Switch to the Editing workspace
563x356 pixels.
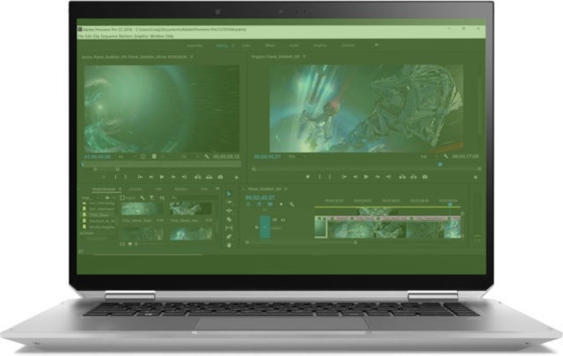[222, 46]
